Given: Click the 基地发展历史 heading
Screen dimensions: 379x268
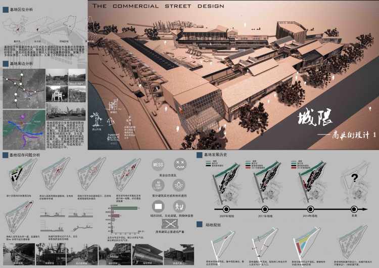Looking at the screenshot, I should click(216, 155).
